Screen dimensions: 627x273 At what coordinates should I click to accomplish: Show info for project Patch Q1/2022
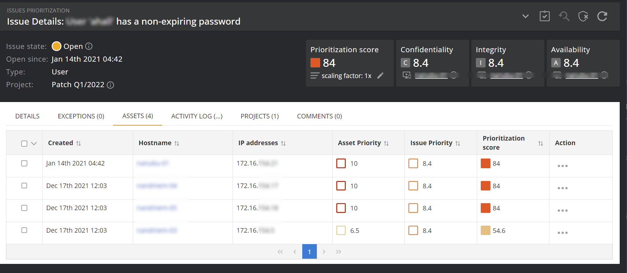click(x=111, y=85)
